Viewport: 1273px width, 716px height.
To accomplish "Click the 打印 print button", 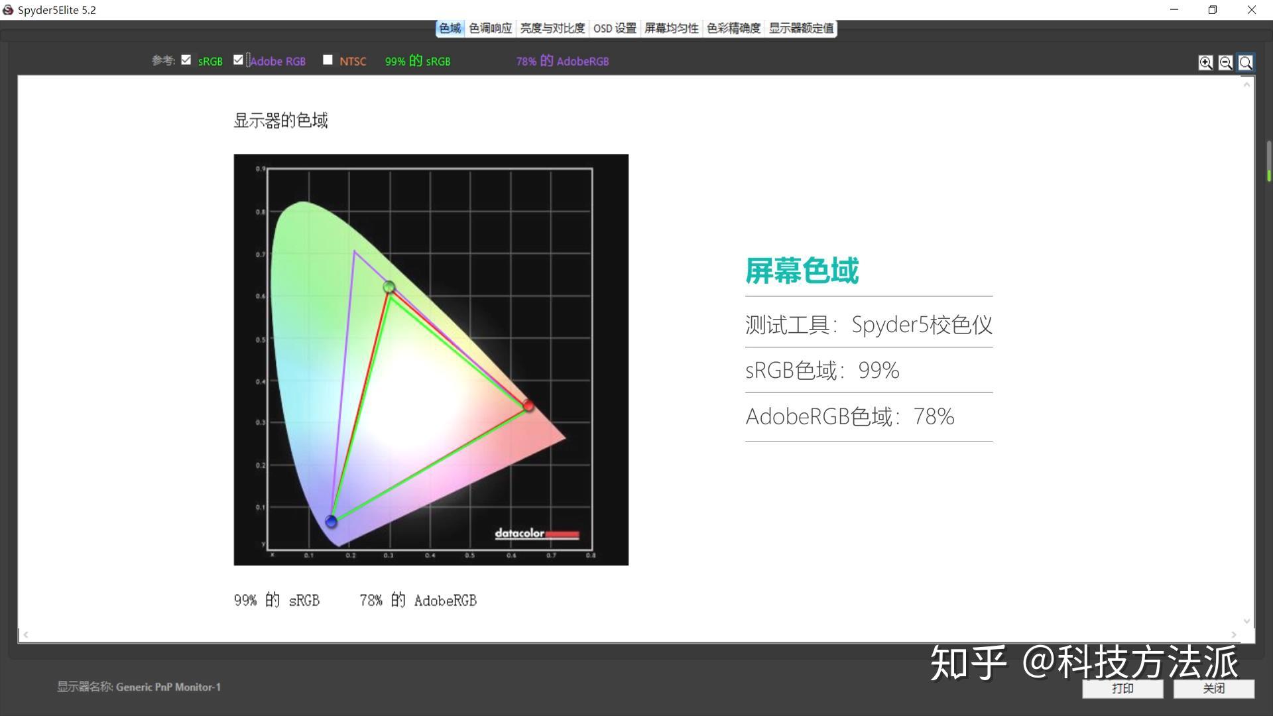I will point(1122,689).
